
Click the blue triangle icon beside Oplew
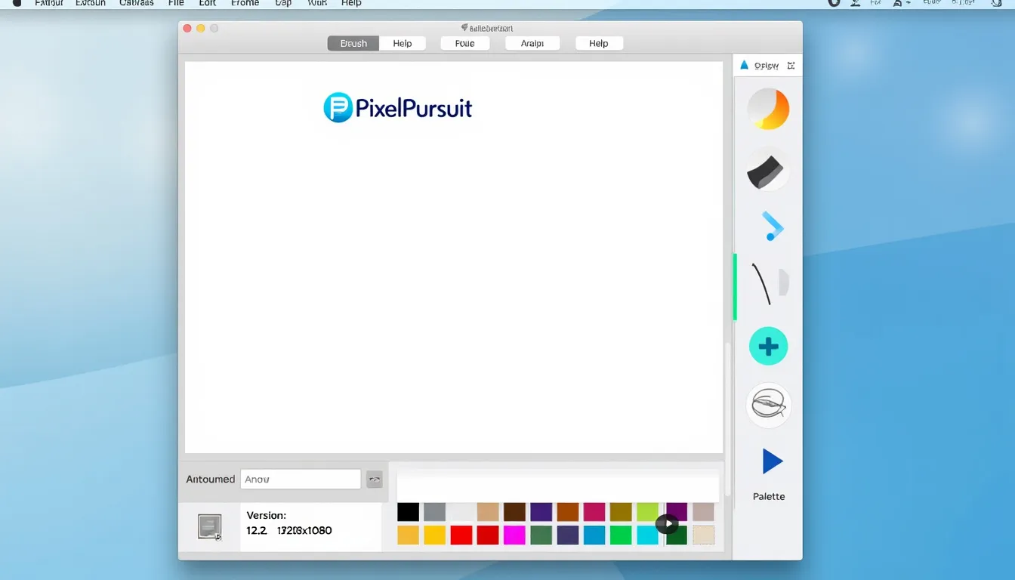(744, 66)
